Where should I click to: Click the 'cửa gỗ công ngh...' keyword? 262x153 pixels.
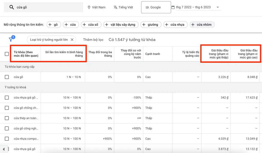tap(26, 128)
